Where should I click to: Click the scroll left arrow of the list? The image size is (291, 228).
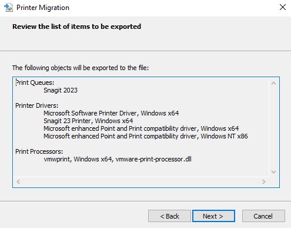[x=18, y=181]
